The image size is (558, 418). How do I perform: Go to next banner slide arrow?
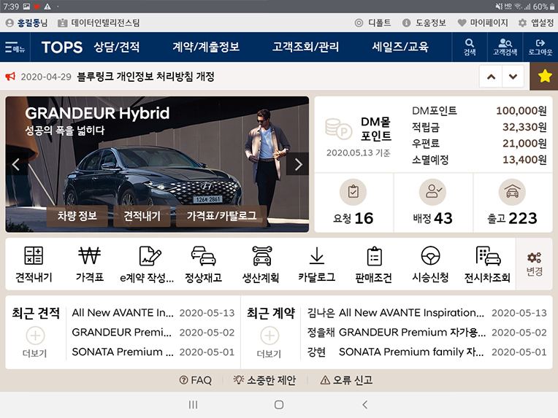pyautogui.click(x=297, y=164)
